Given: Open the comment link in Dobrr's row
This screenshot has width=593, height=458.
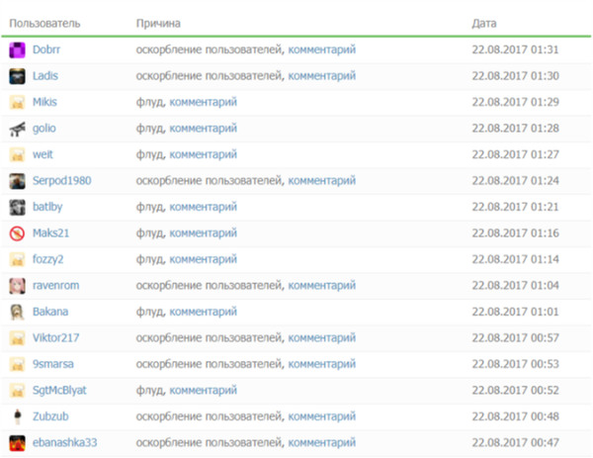Looking at the screenshot, I should pyautogui.click(x=321, y=49).
